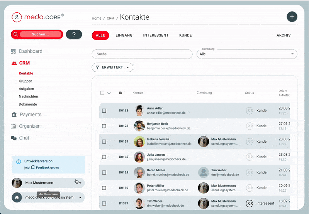
Task: Click the plus add contact button
Action: (292, 17)
